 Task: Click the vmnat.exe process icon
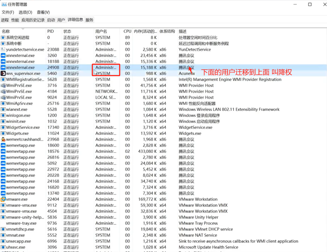(x=3, y=235)
